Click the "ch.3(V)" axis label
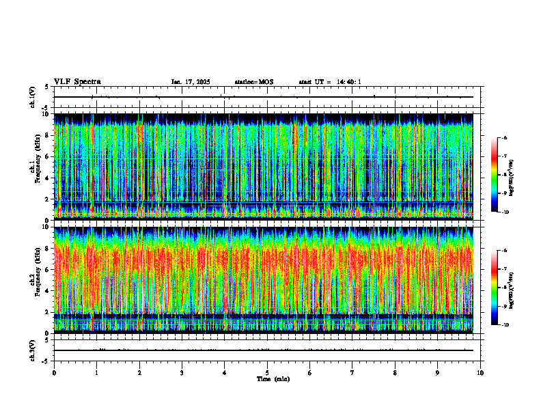541x418 pixels. click(33, 351)
